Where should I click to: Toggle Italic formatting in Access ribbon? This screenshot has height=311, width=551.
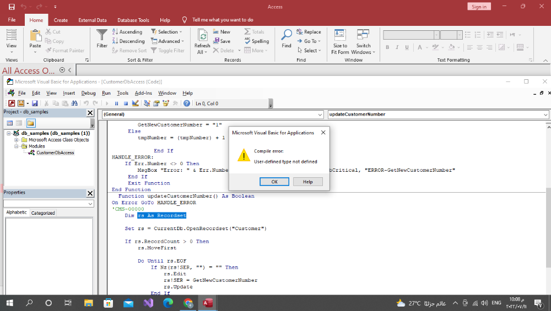(397, 47)
